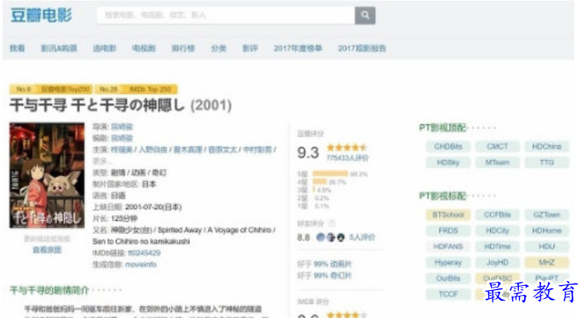Image resolution: width=585 pixels, height=318 pixels.
Task: Click the 4-star rating percentage bar
Action: tap(320, 182)
